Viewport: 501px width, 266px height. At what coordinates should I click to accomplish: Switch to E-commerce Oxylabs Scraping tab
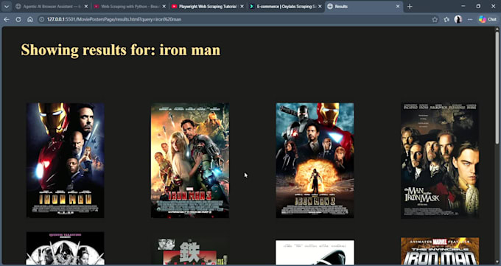click(x=286, y=7)
